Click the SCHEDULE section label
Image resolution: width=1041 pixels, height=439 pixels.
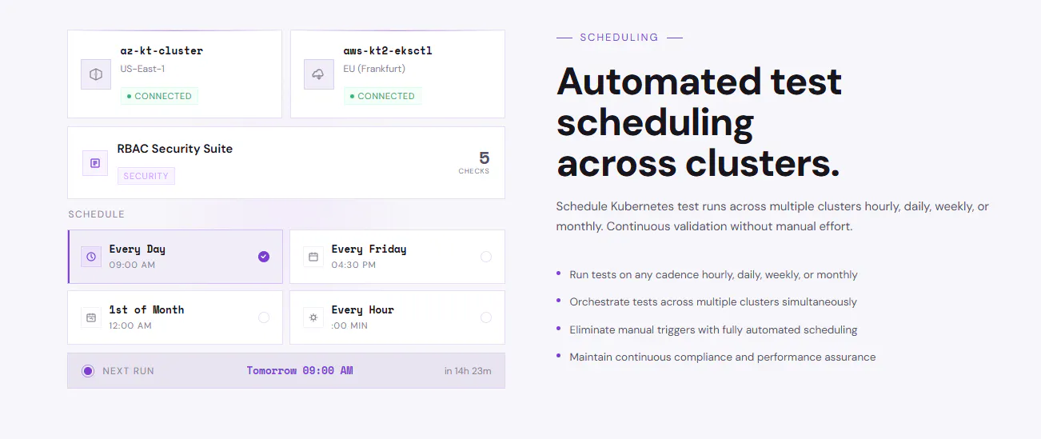click(96, 214)
